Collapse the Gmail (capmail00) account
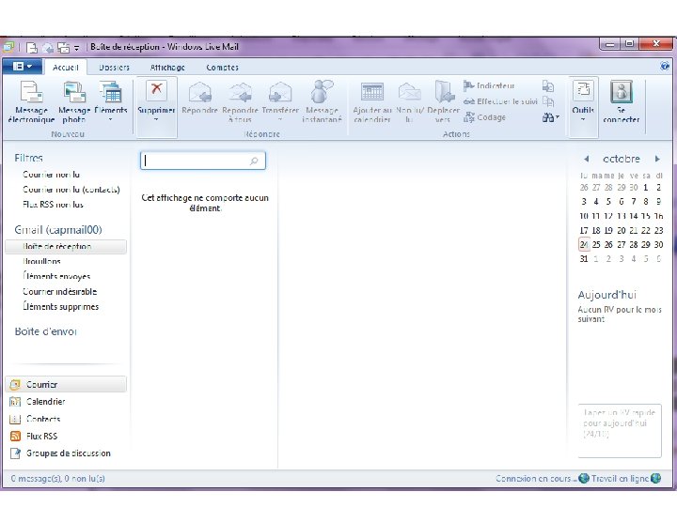 coord(58,230)
